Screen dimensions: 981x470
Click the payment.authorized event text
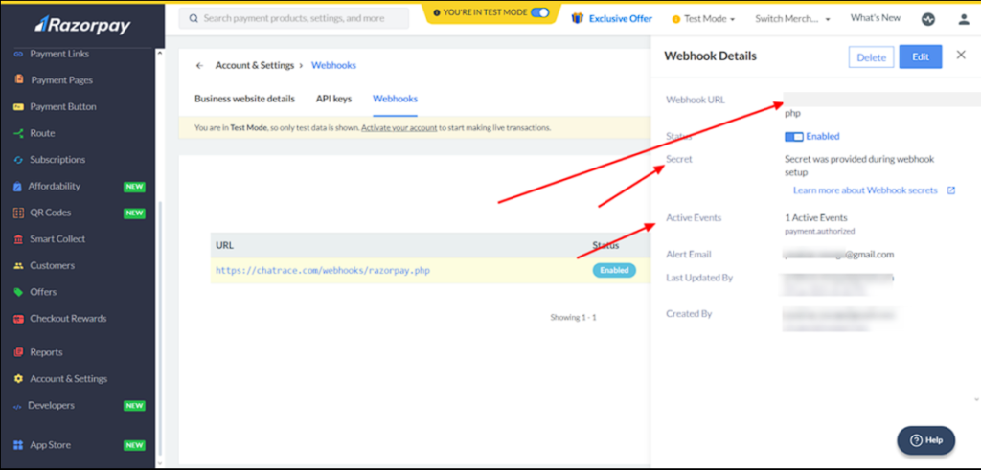pyautogui.click(x=820, y=231)
